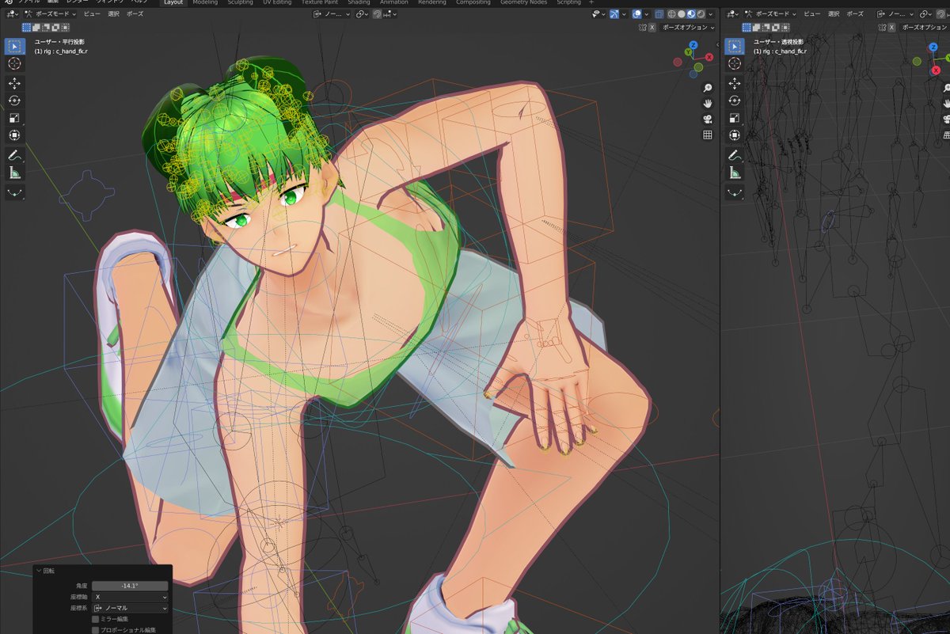Select the Select Box tool in right viewport
This screenshot has width=950, height=634.
735,47
